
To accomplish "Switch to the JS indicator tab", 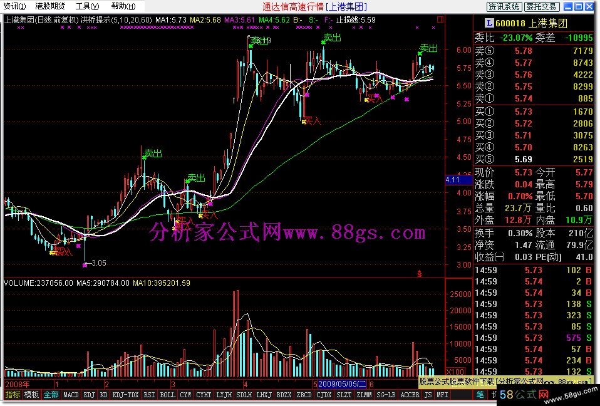I will [428, 395].
